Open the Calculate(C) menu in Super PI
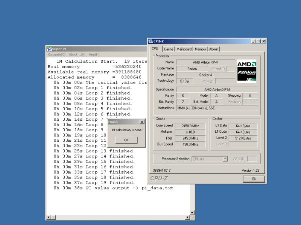301x225 pixels. tap(57, 54)
